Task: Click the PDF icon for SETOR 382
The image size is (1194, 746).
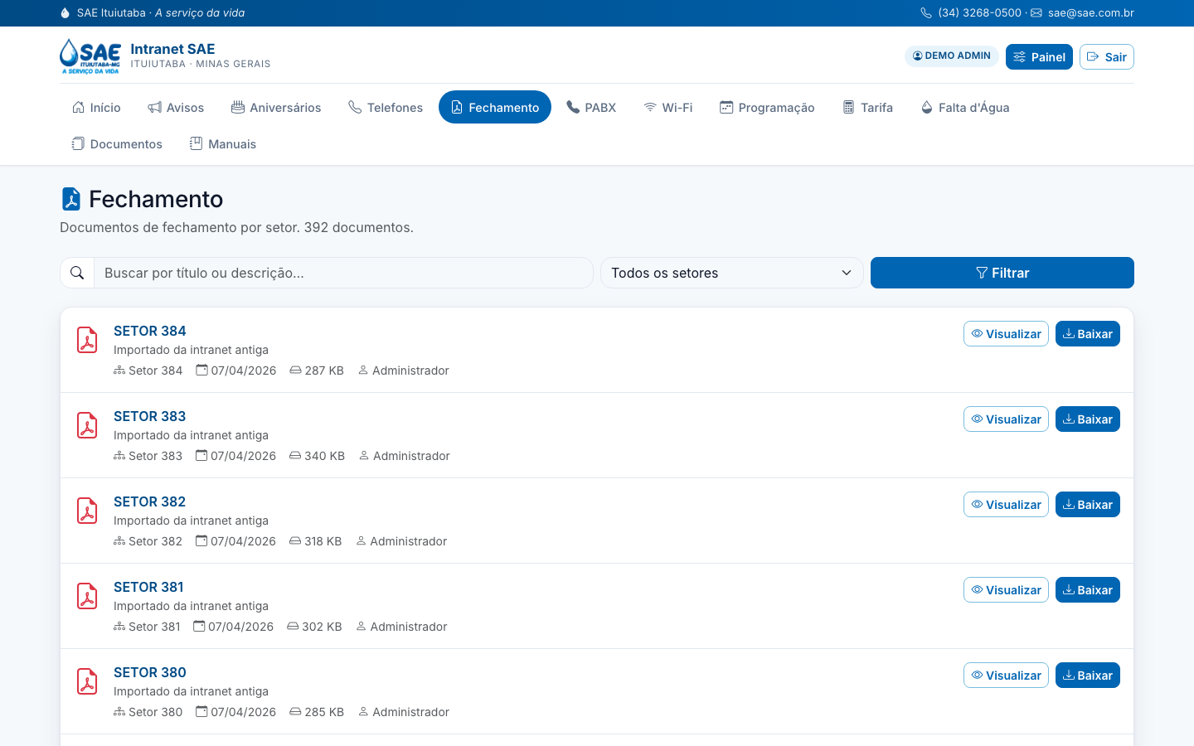Action: click(x=87, y=511)
